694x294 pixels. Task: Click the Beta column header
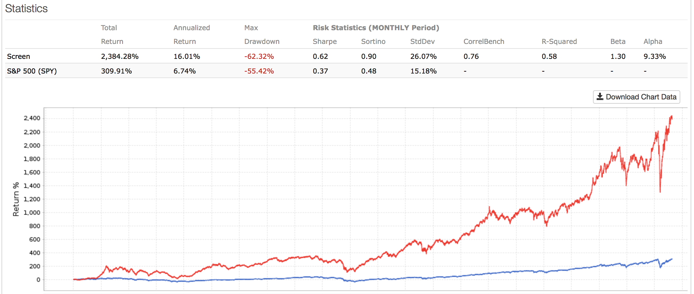pos(618,41)
